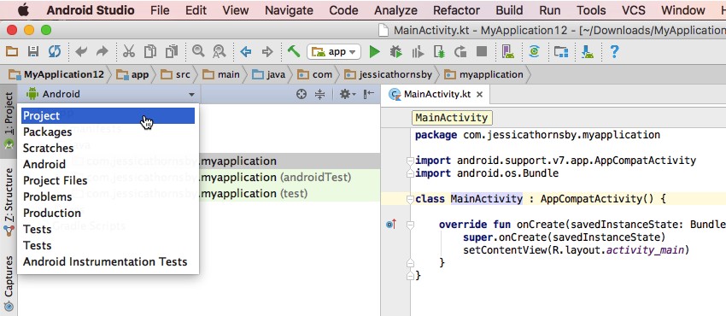Click the Open folder toolbar icon

pyautogui.click(x=12, y=51)
